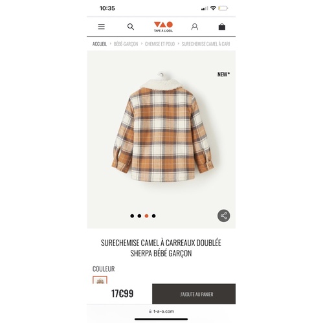The height and width of the screenshot is (323, 323).
Task: Share this product via share icon
Action: (223, 216)
